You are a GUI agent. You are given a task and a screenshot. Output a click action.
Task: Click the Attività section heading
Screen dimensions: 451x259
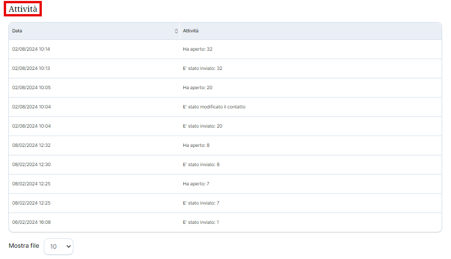[x=23, y=8]
